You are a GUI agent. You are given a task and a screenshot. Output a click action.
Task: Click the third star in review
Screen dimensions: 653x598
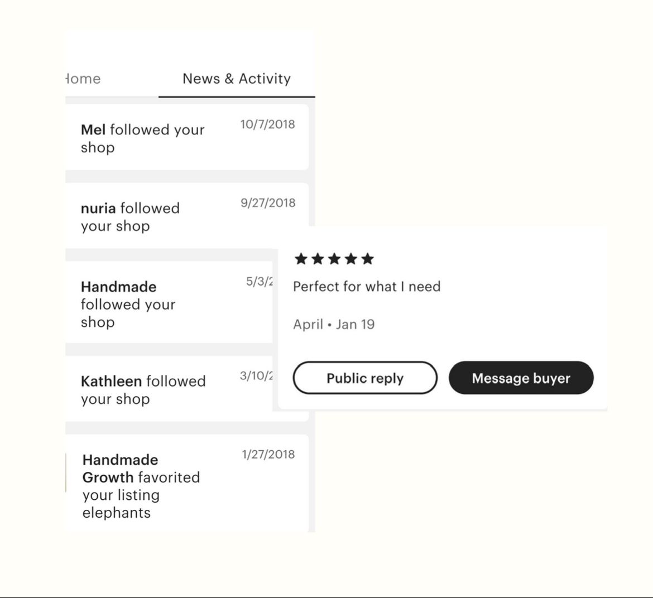pyautogui.click(x=334, y=259)
